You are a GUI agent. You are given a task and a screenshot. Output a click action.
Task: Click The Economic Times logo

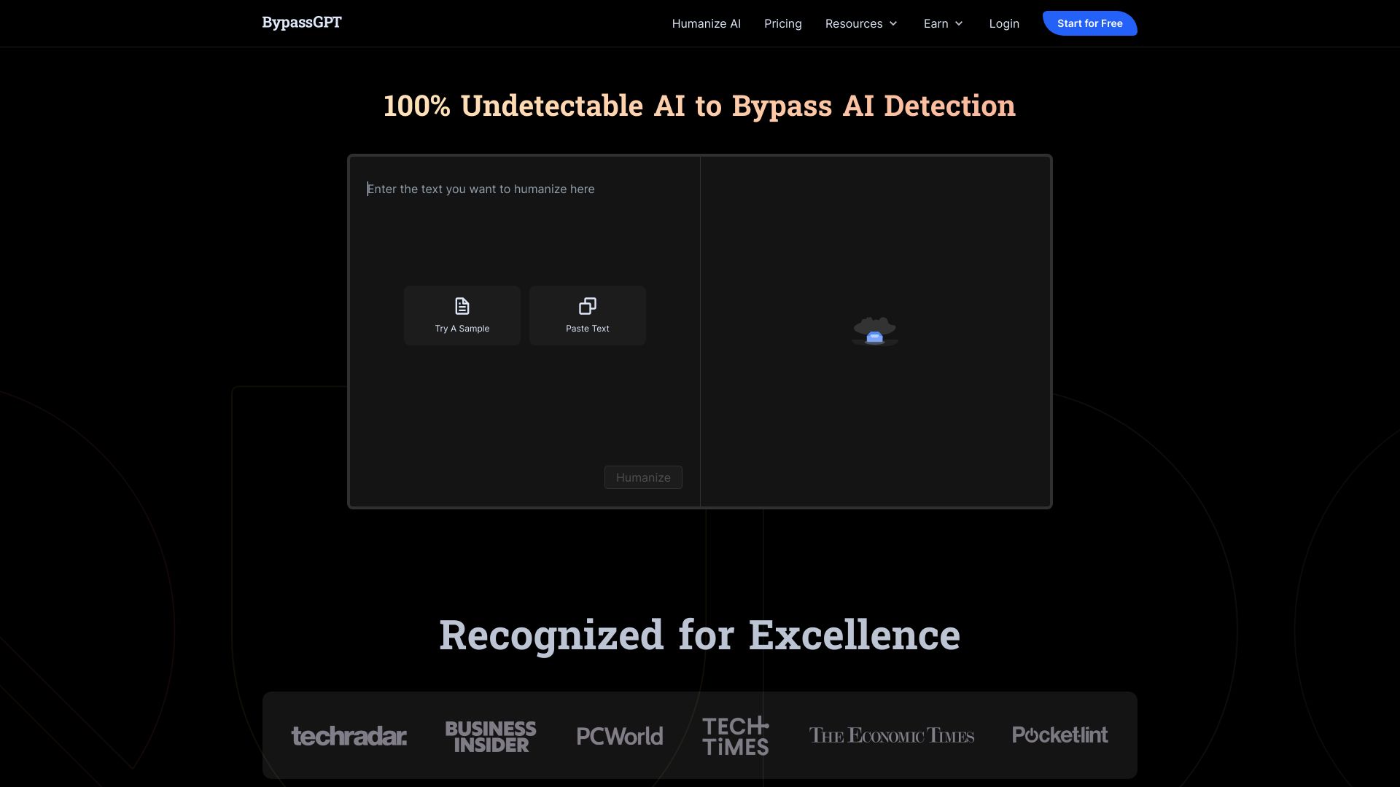(x=891, y=736)
